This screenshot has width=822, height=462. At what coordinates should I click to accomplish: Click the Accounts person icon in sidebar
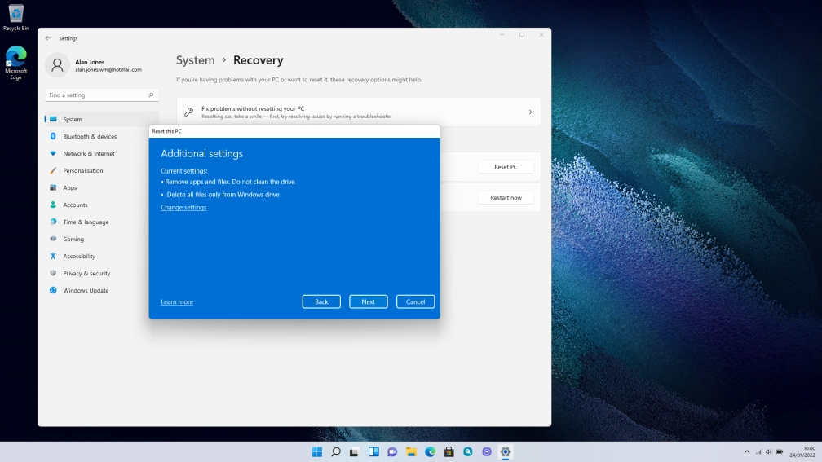click(x=53, y=205)
